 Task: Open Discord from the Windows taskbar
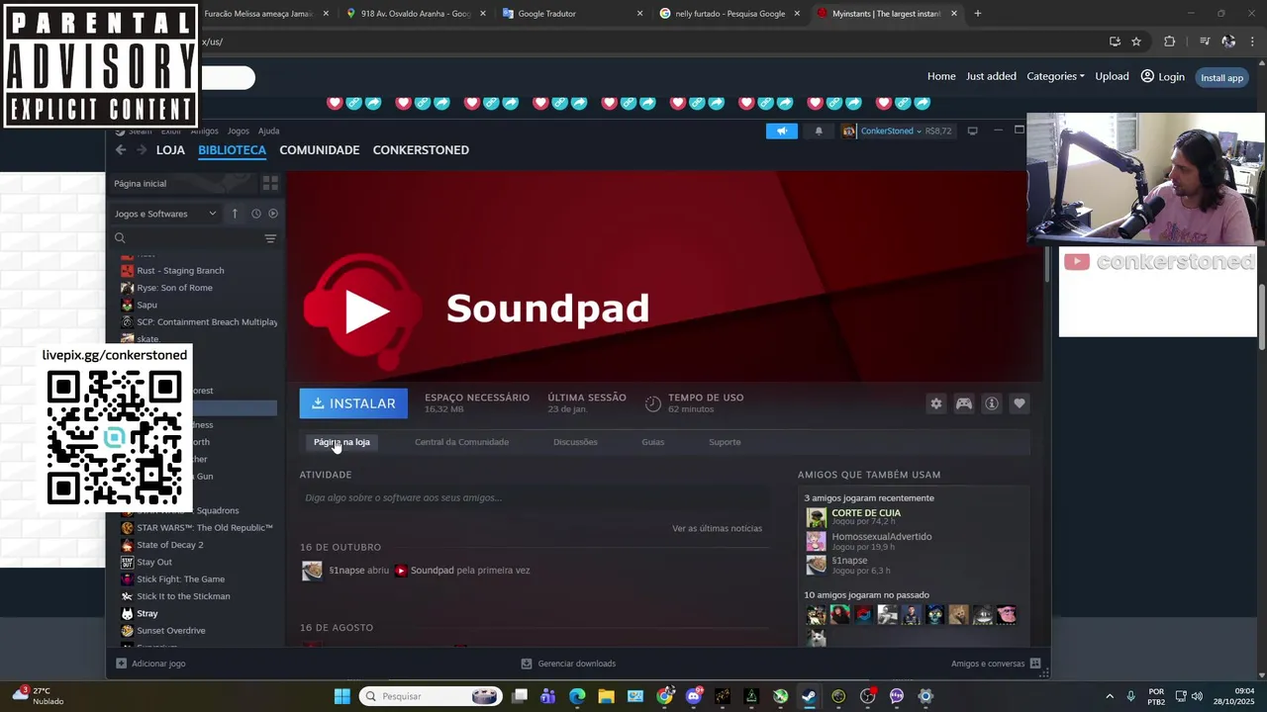coord(693,696)
